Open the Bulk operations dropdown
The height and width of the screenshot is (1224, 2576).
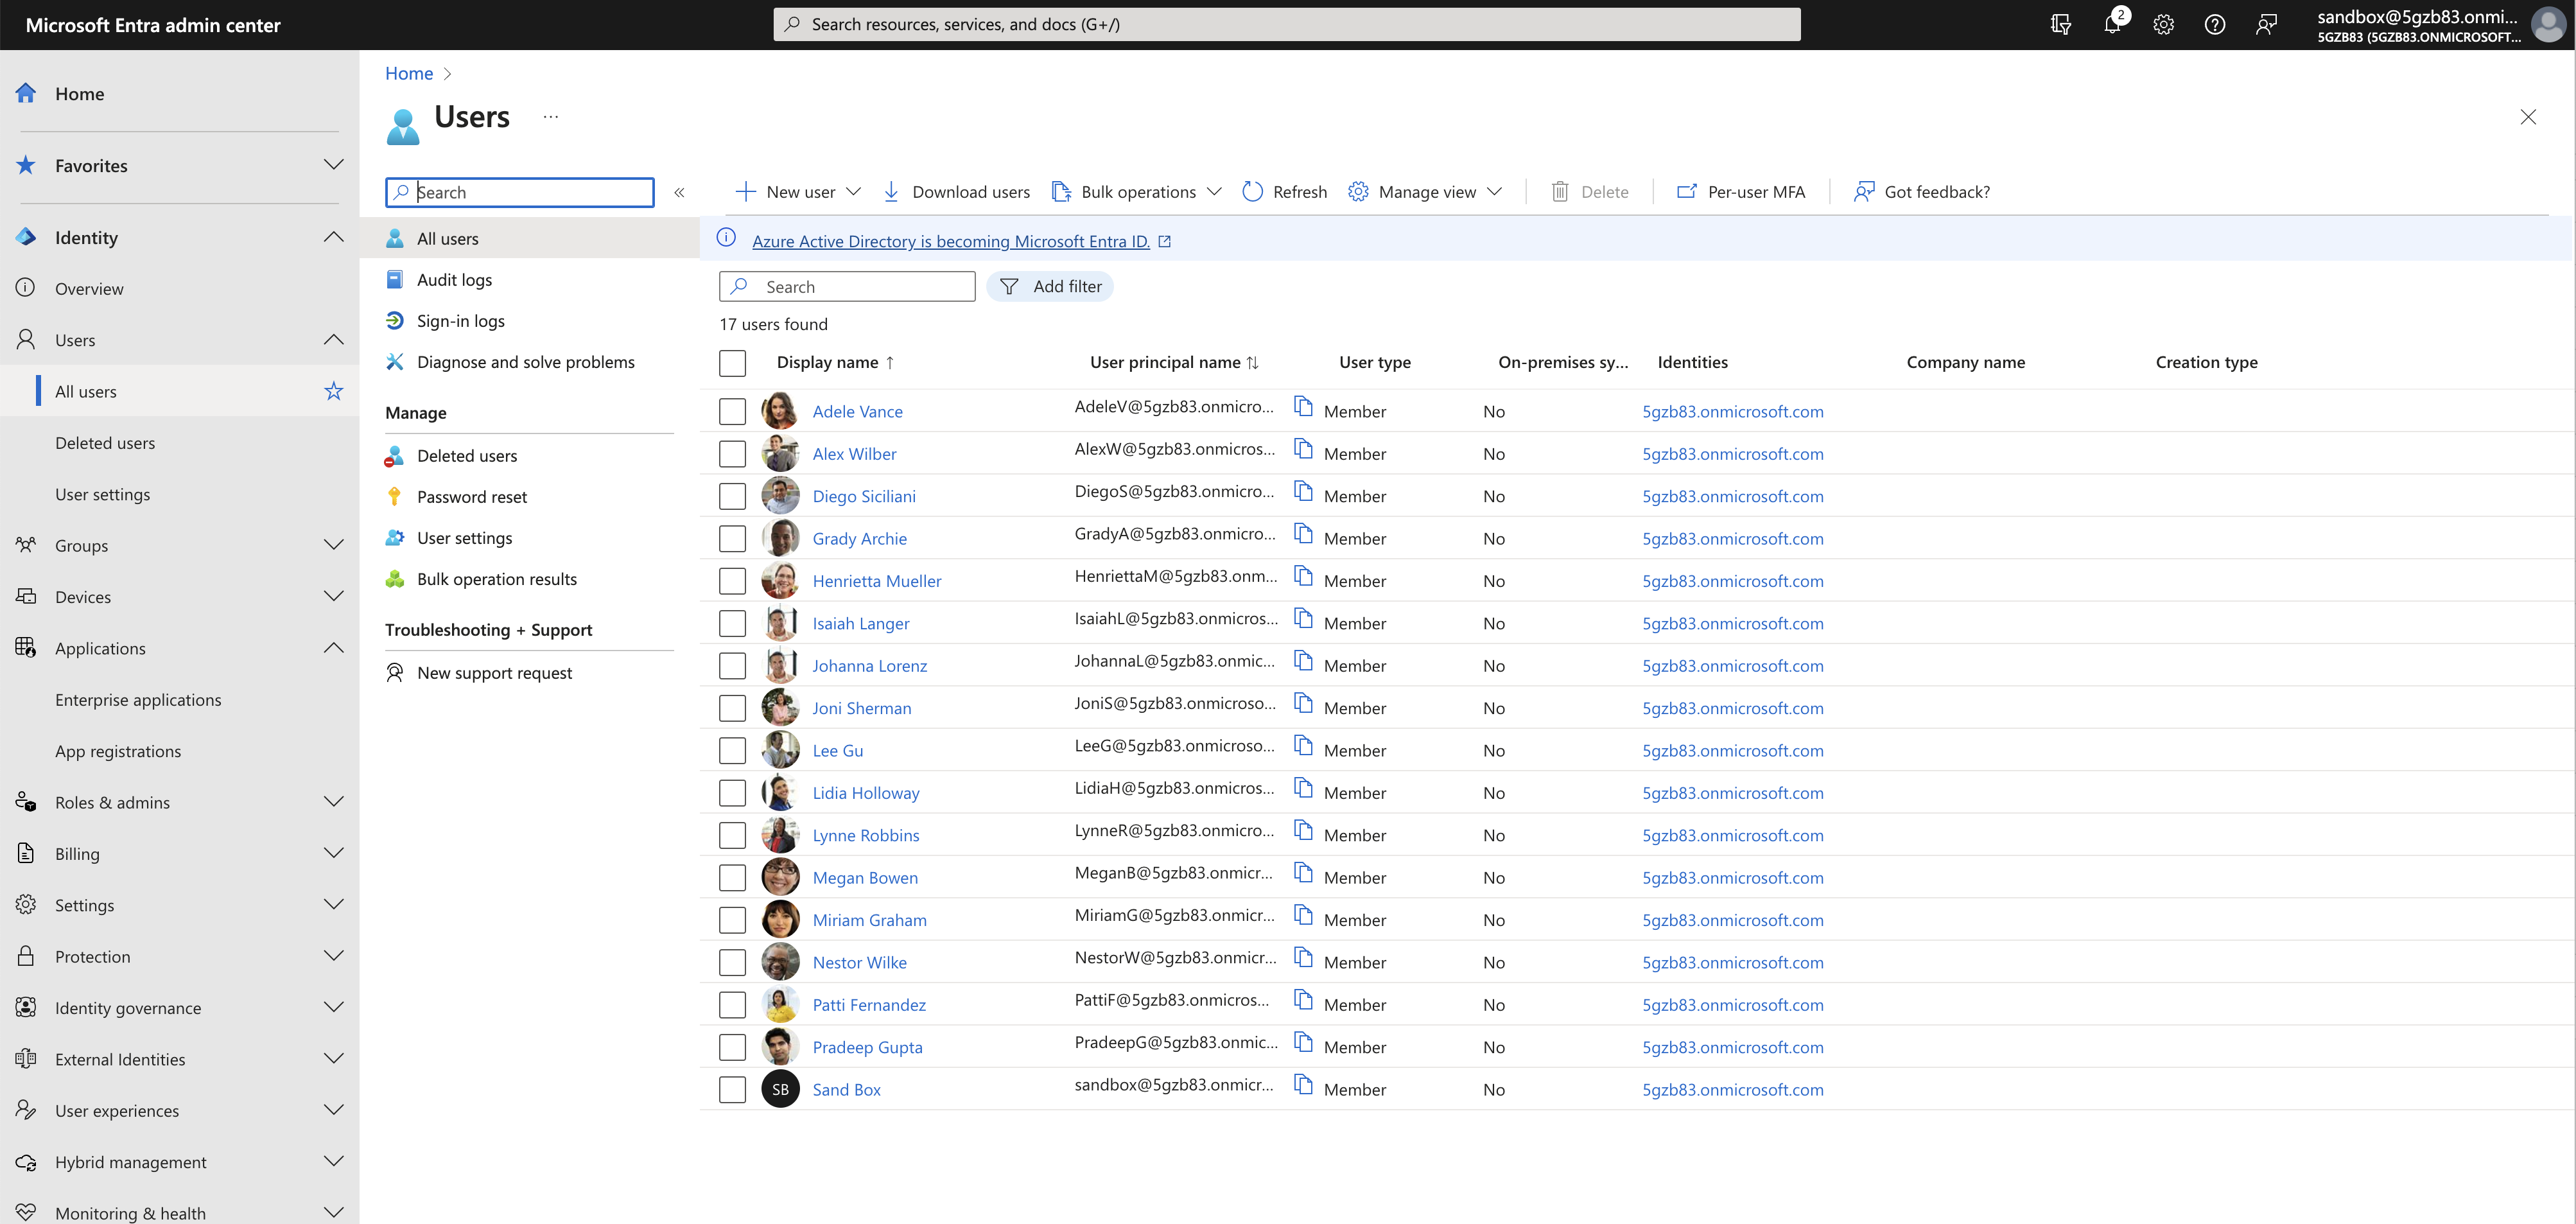pyautogui.click(x=1137, y=192)
